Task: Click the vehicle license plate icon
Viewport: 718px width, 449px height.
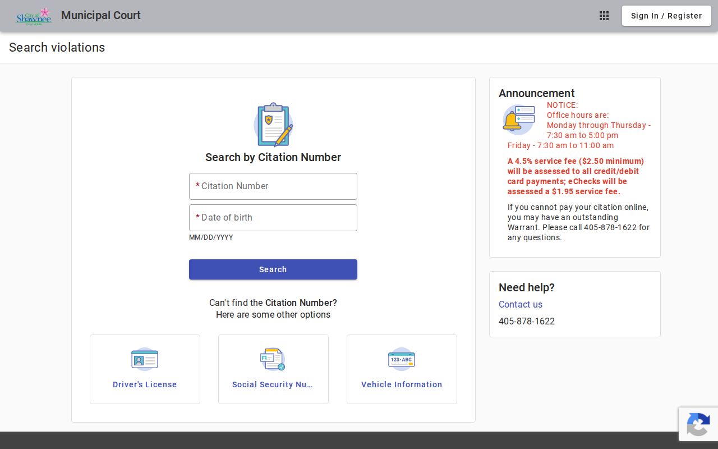Action: point(402,359)
